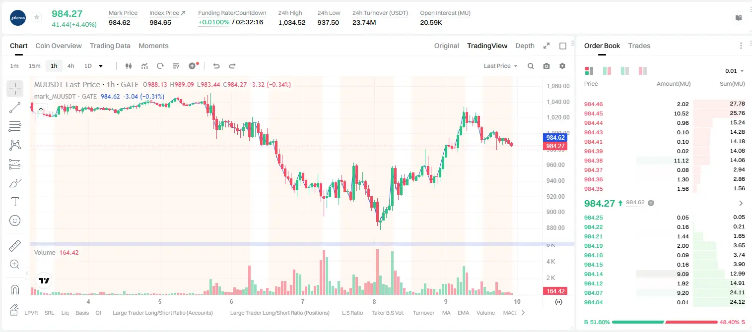Add MU to favorites with the star
Image resolution: width=752 pixels, height=332 pixels.
[37, 17]
